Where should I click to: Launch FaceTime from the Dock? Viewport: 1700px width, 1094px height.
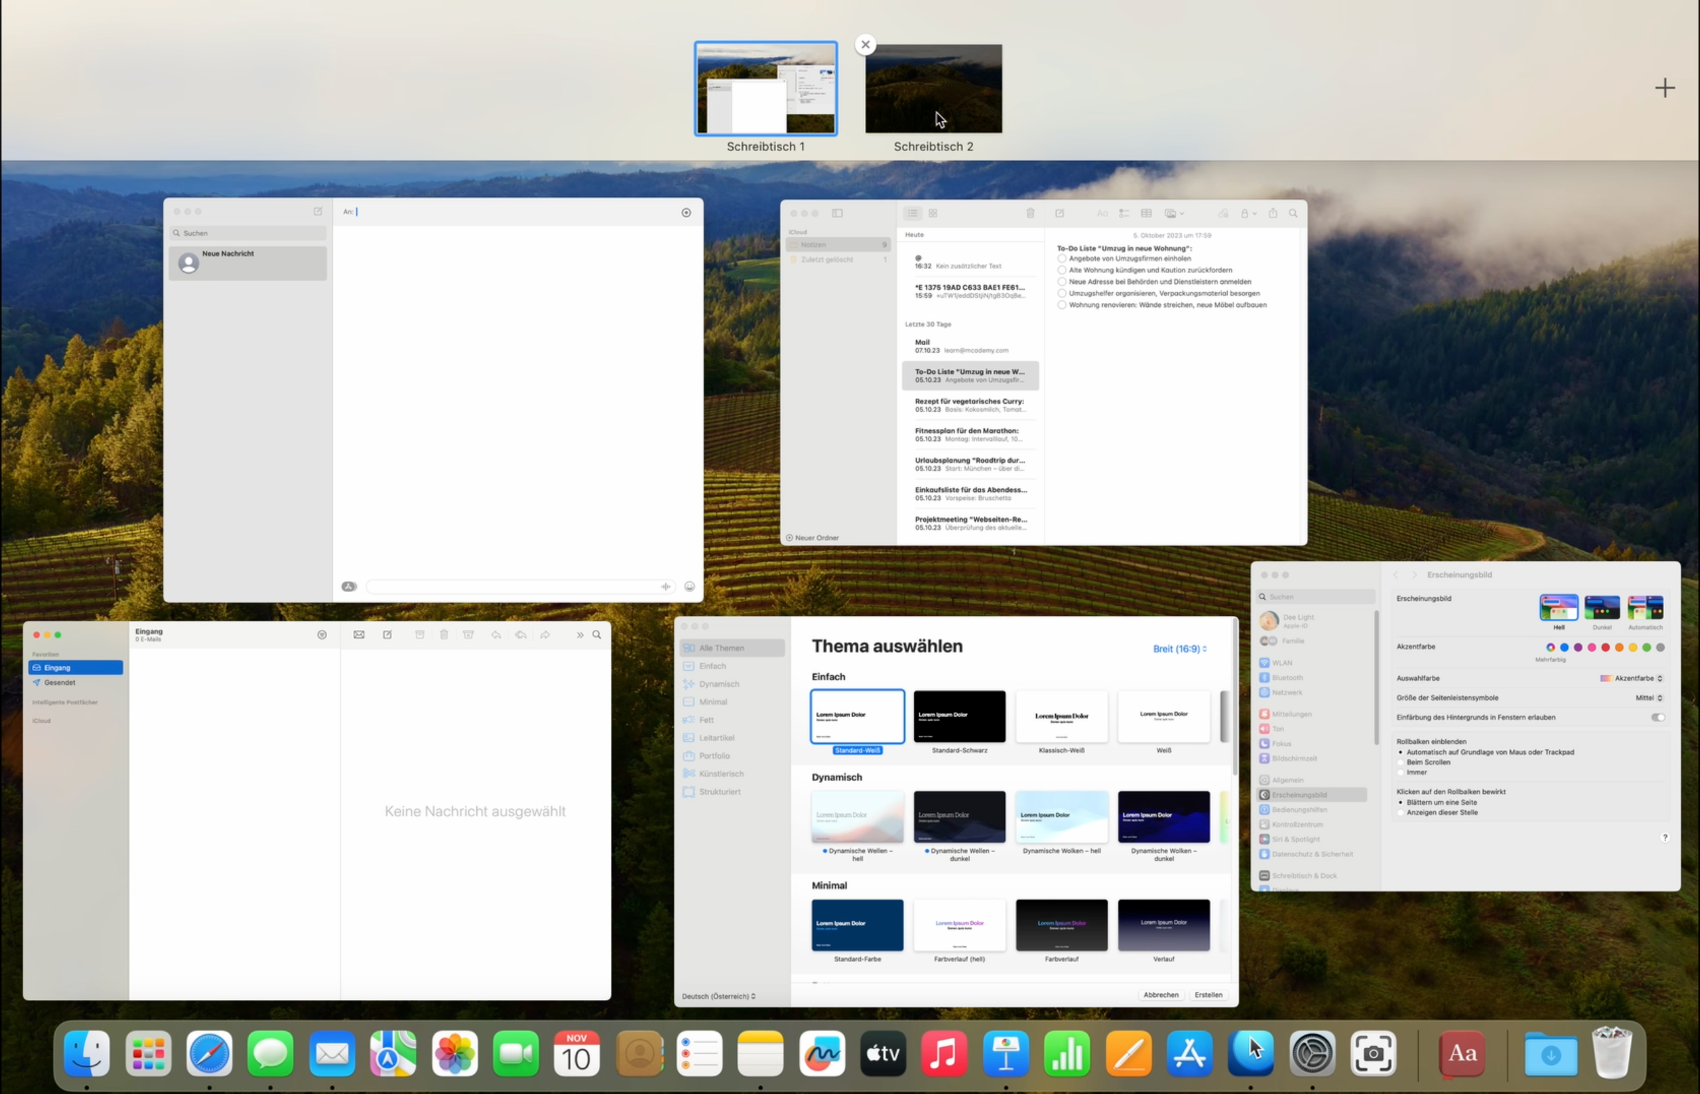click(x=515, y=1053)
